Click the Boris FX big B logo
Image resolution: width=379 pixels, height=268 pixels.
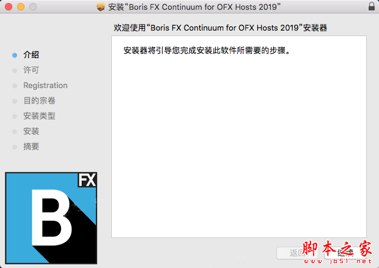(51, 218)
